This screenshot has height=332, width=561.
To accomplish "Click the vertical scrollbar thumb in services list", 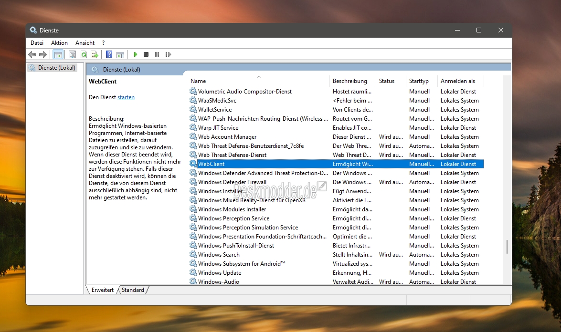I will [x=507, y=247].
